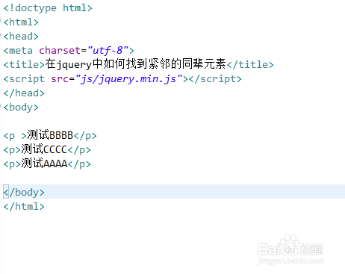Screen dimensions: 345x274
Task: Click the closing </title> tag
Action: point(250,65)
